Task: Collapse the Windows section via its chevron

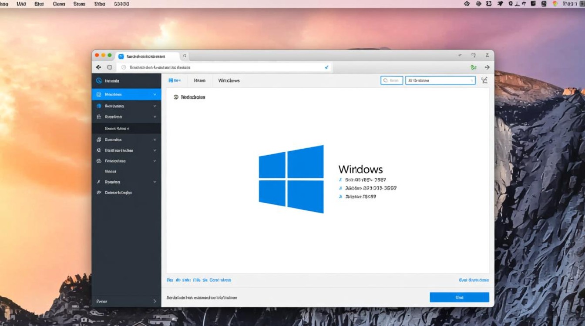Action: (x=155, y=94)
